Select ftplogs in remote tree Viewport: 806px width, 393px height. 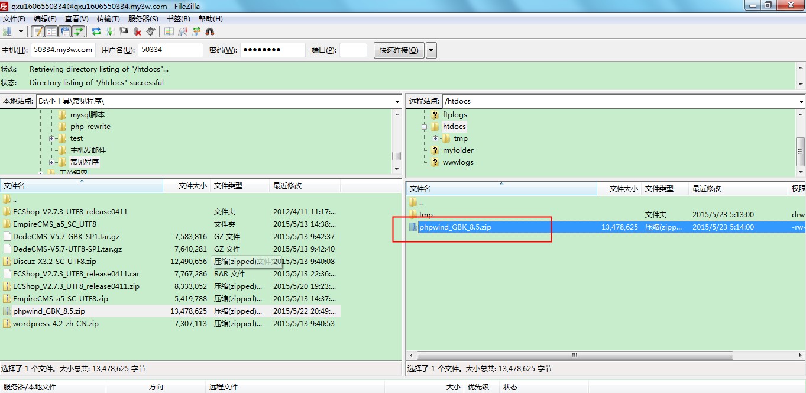pos(454,115)
